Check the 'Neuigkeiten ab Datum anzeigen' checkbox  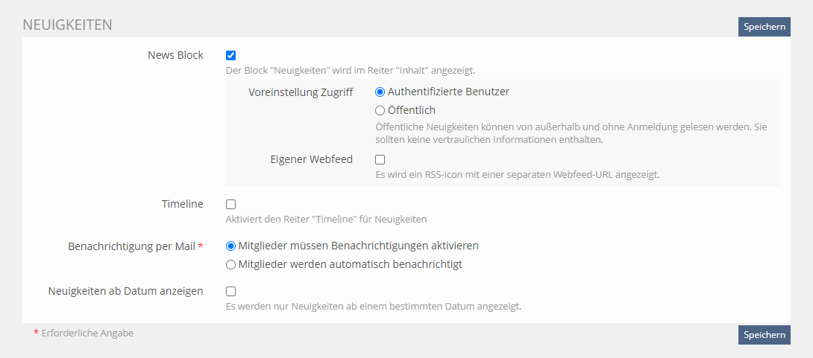click(x=231, y=291)
